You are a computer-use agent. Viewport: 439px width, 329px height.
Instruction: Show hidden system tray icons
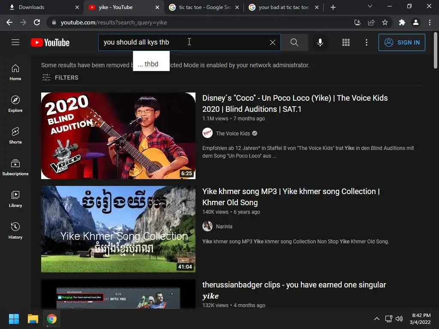[x=377, y=319]
